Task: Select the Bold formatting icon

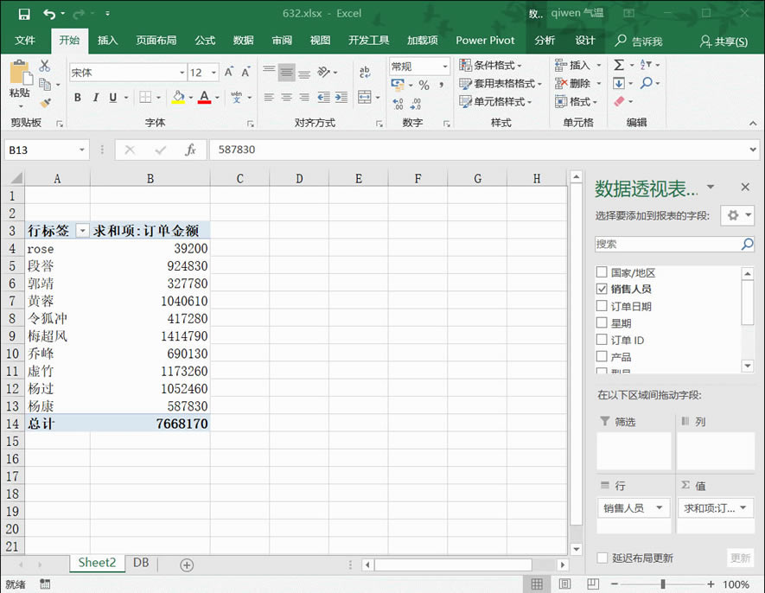Action: click(x=78, y=98)
